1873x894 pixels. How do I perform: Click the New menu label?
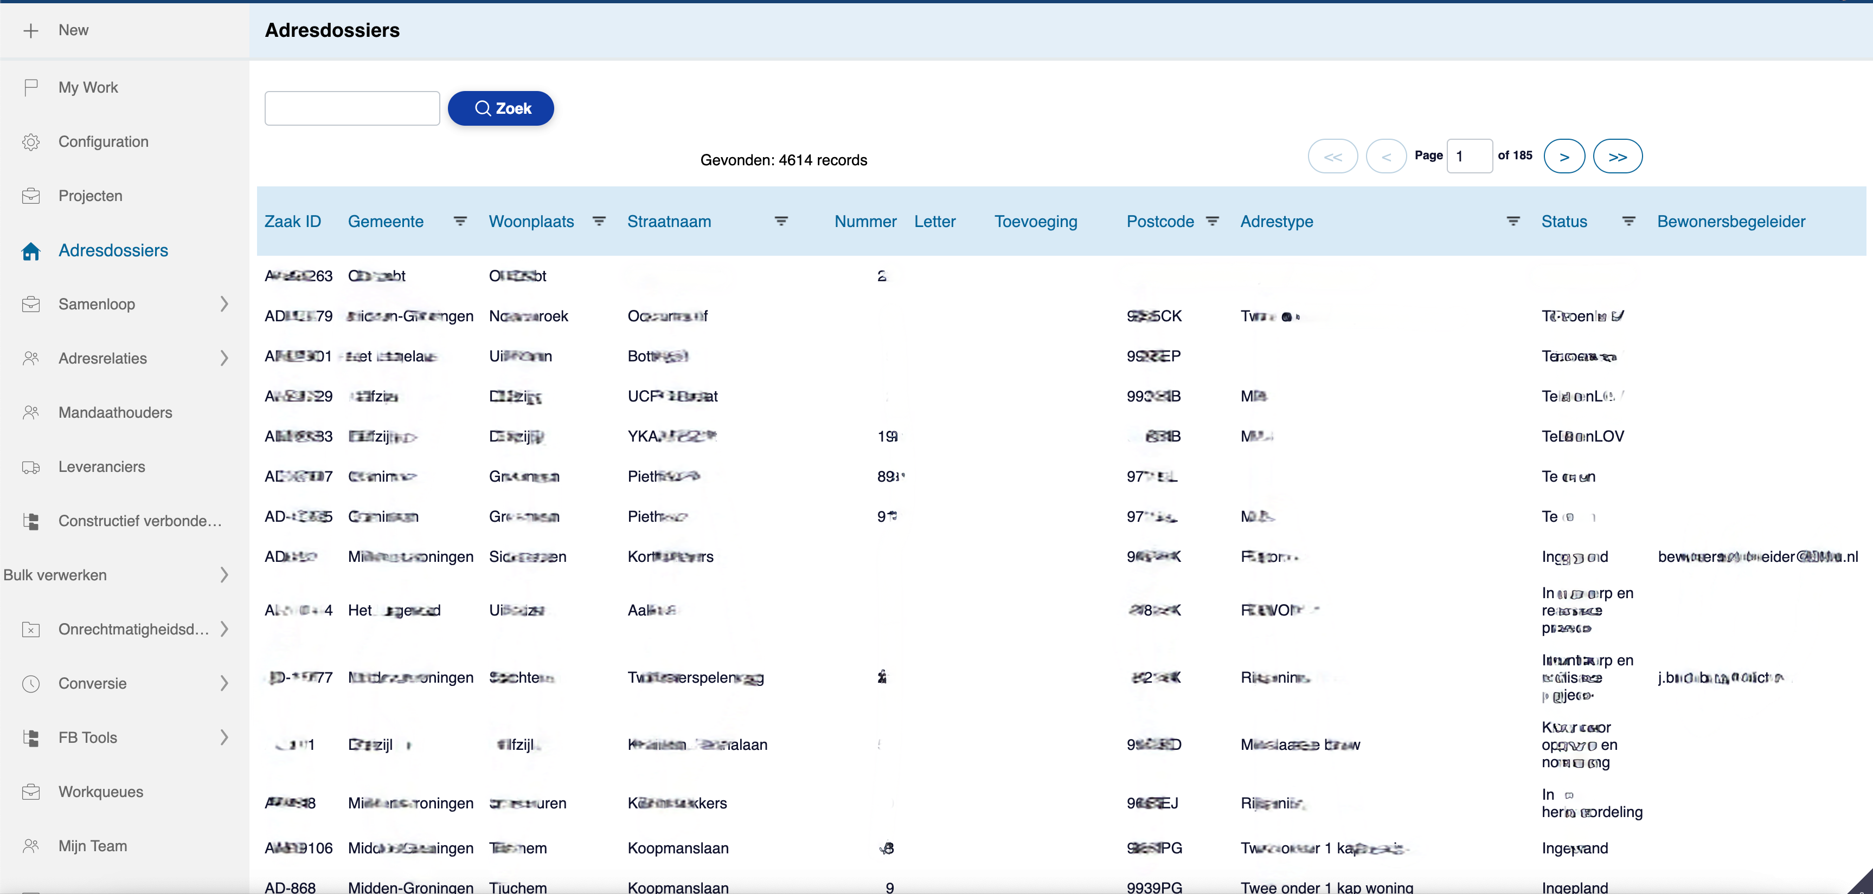coord(73,30)
